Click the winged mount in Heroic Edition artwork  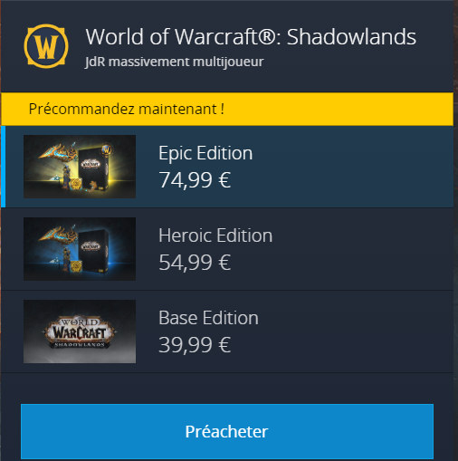point(58,235)
